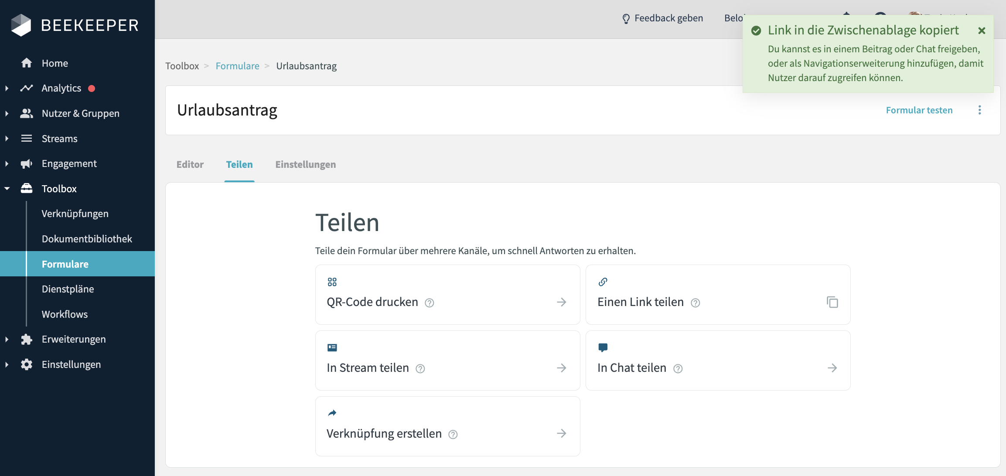
Task: Click help icon next to In Chat teilen
Action: click(678, 369)
